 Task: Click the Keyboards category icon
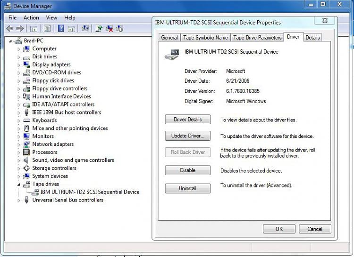click(26, 120)
